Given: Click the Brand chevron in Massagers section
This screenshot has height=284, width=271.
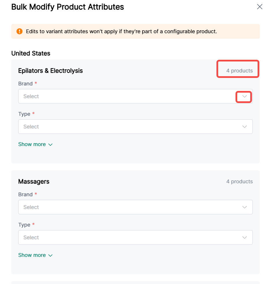Looking at the screenshot, I should pos(244,207).
